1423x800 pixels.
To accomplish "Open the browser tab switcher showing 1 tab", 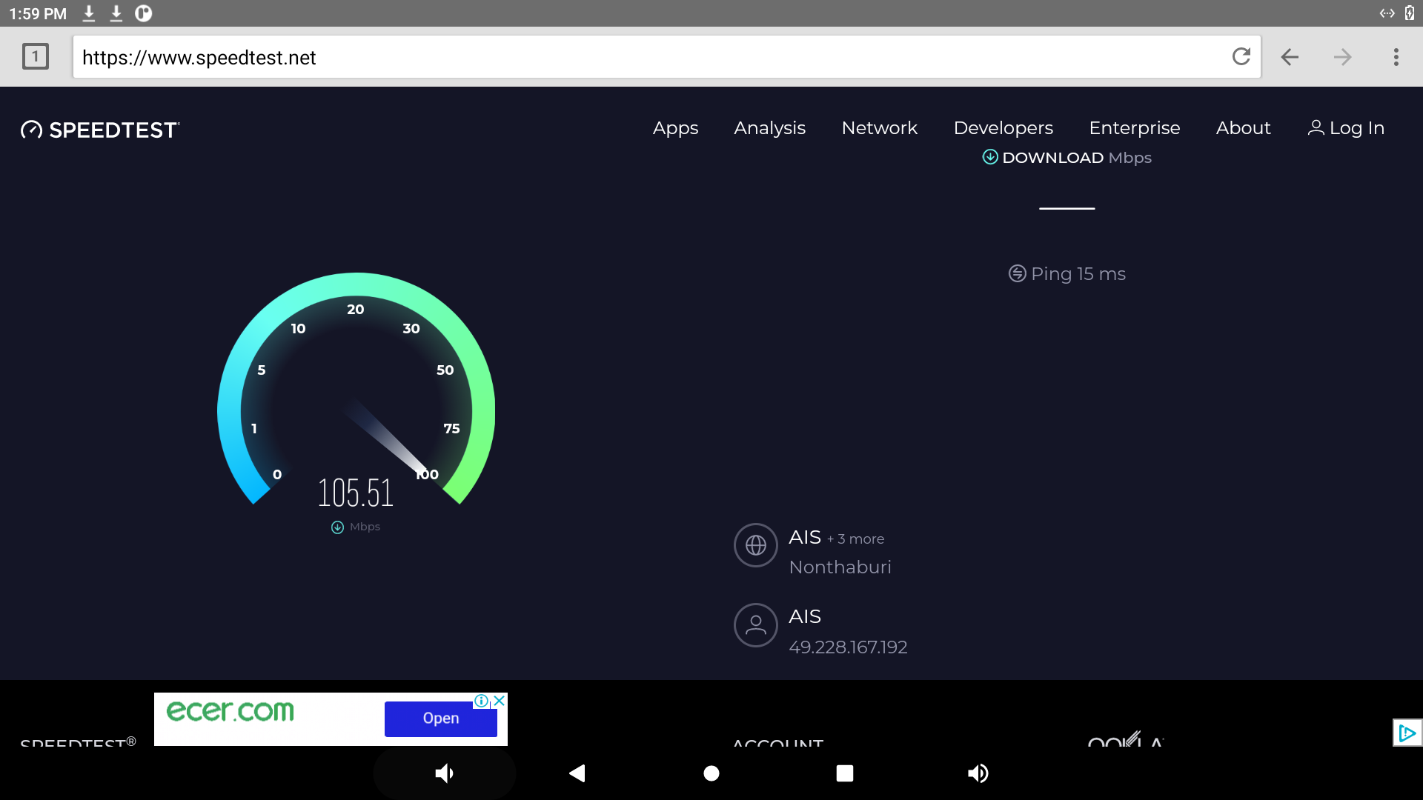I will pos(35,56).
